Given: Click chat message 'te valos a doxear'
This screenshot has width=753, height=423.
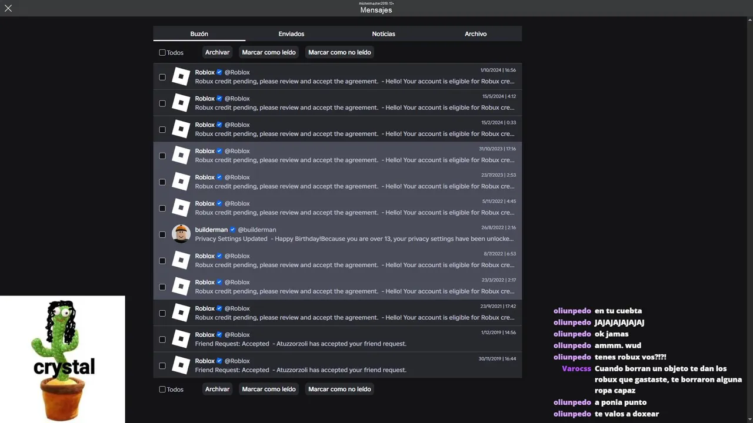Looking at the screenshot, I should pos(627,414).
